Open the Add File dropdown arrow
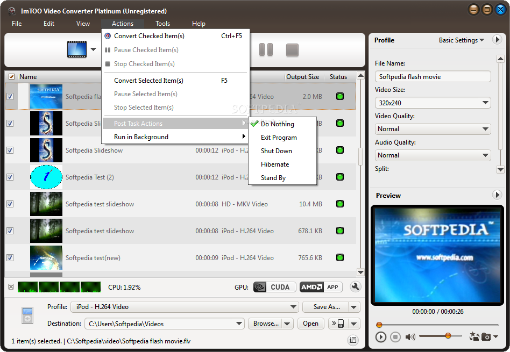 coord(94,49)
